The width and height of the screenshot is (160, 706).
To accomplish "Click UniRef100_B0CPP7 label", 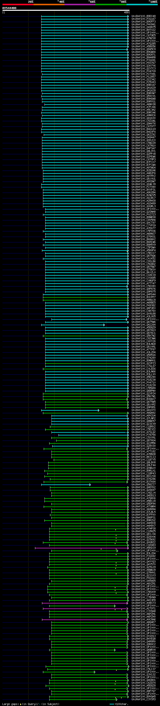I will click(143, 297).
